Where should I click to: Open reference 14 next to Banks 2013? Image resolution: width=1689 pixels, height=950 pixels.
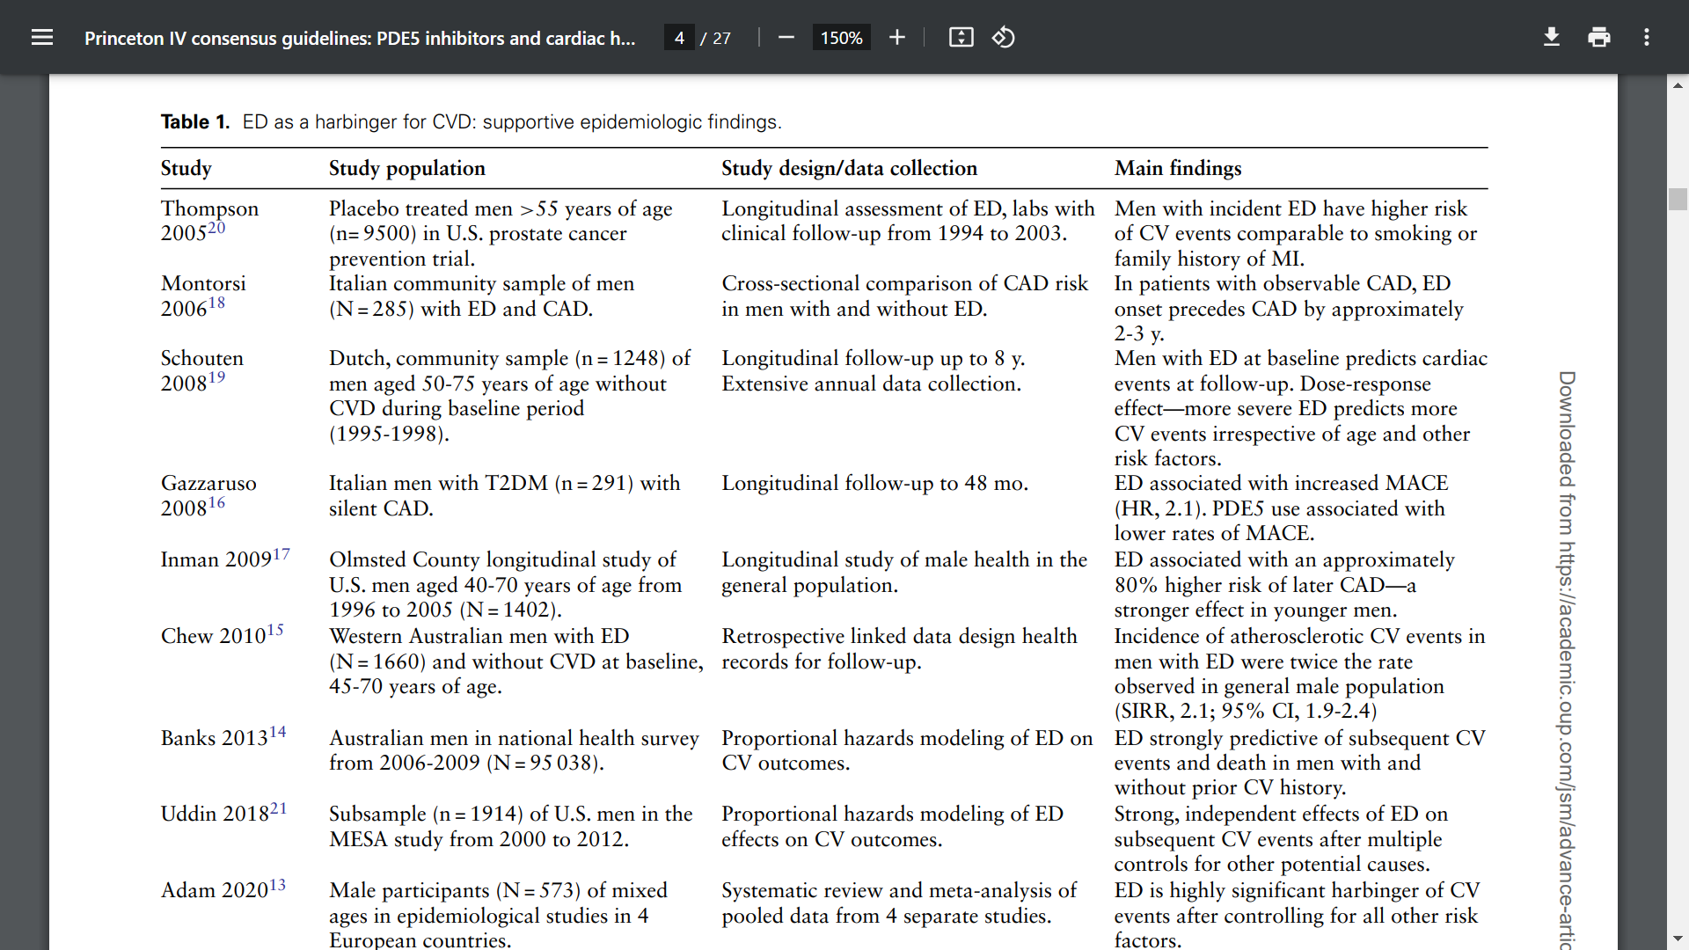(278, 733)
